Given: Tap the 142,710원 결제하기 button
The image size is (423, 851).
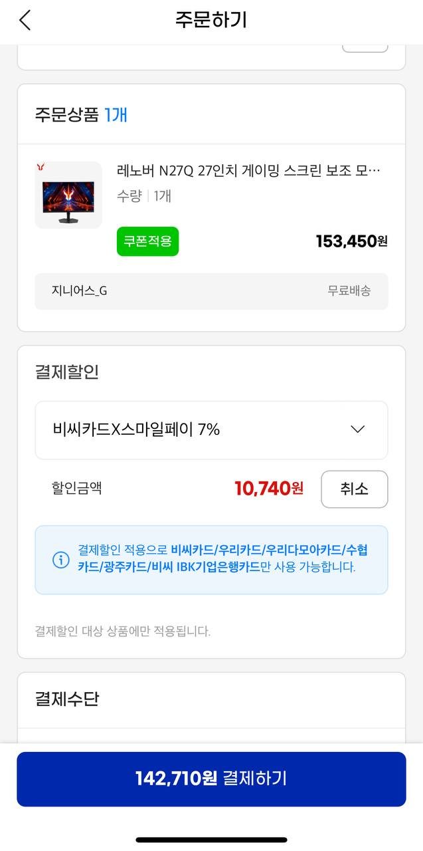Looking at the screenshot, I should (x=211, y=779).
